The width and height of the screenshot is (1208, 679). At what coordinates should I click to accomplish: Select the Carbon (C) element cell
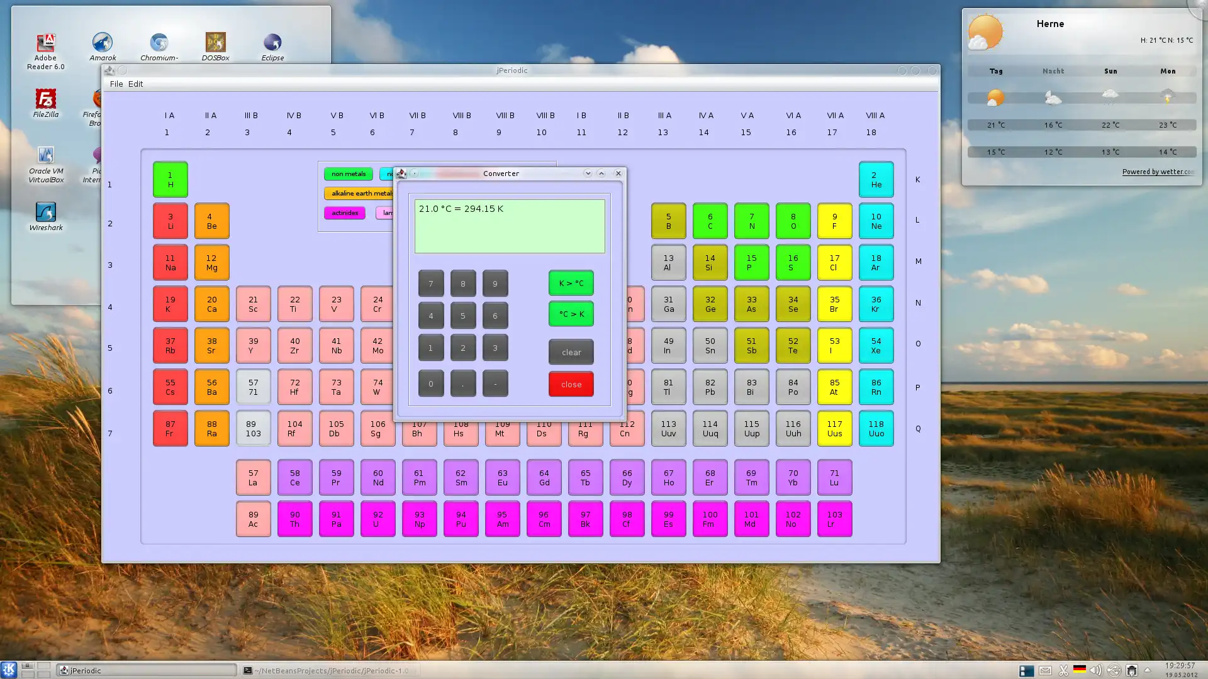pyautogui.click(x=710, y=221)
